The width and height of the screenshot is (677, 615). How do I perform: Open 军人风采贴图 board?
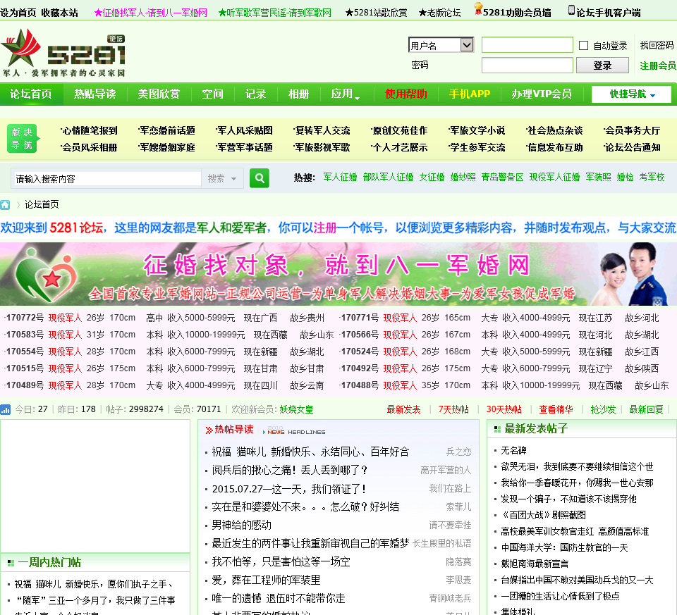(245, 130)
